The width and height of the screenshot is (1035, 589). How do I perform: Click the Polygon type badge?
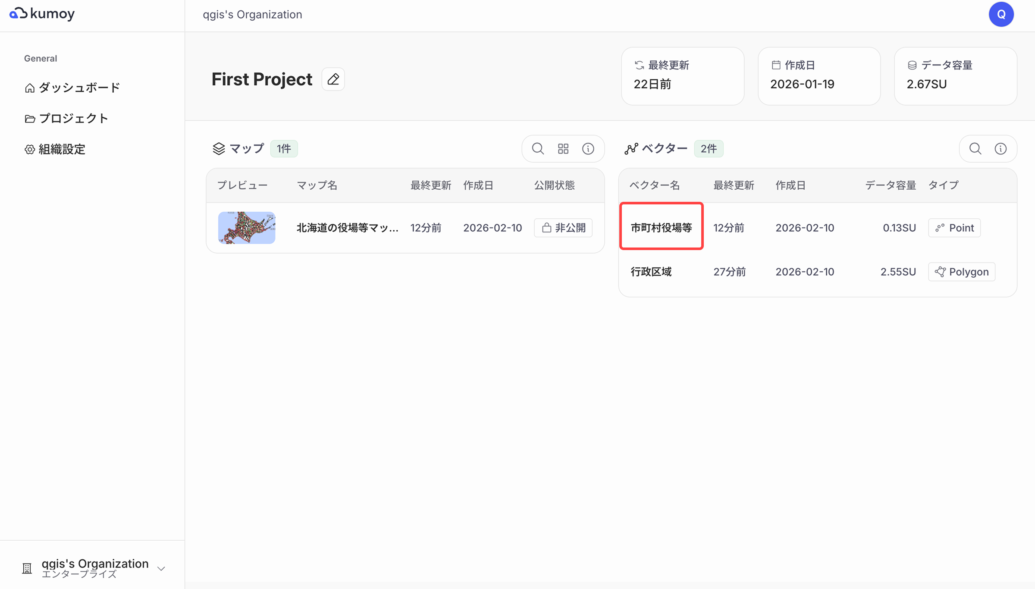pos(962,272)
